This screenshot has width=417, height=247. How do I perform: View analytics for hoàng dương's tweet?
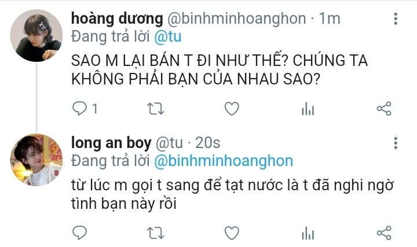pos(308,109)
